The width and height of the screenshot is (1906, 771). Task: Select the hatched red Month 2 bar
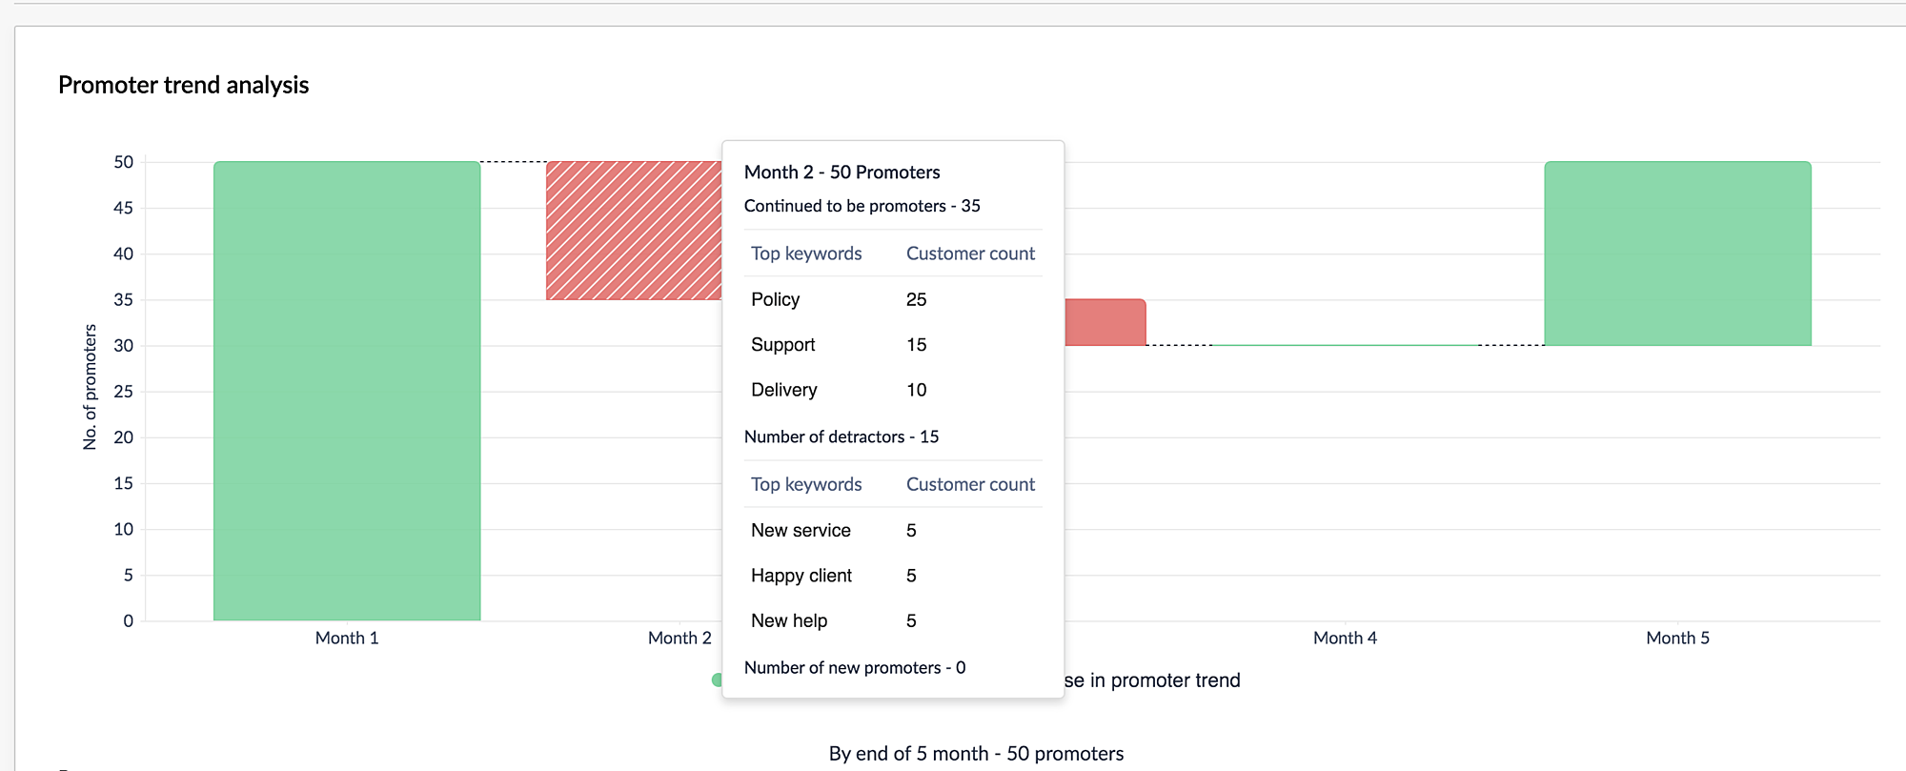click(633, 231)
